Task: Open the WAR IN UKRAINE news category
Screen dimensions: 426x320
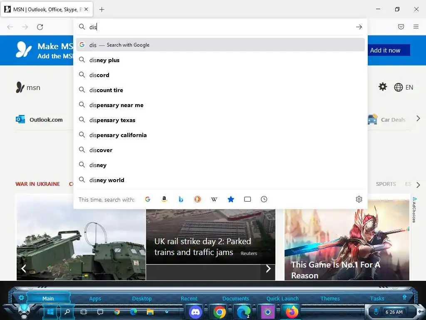Action: [38, 184]
